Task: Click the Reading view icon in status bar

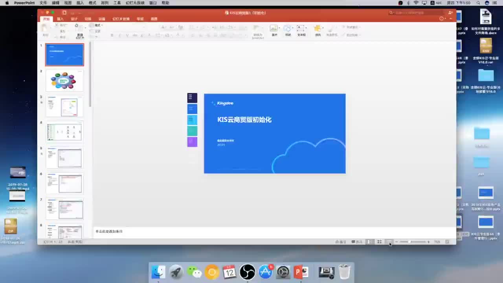Action: coord(388,242)
